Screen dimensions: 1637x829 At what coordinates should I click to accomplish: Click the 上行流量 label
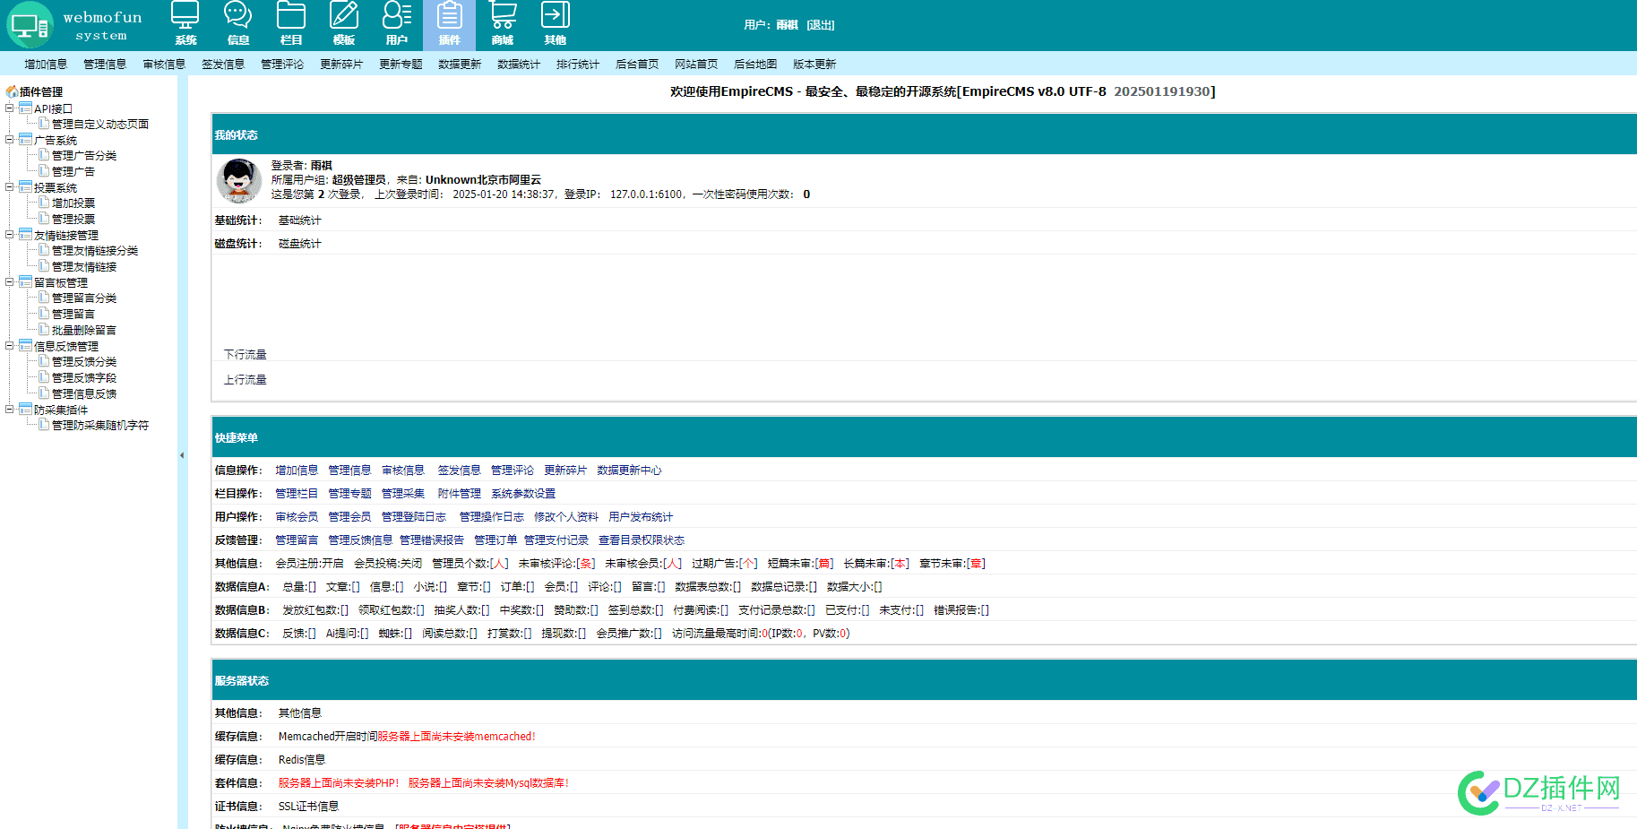click(246, 380)
